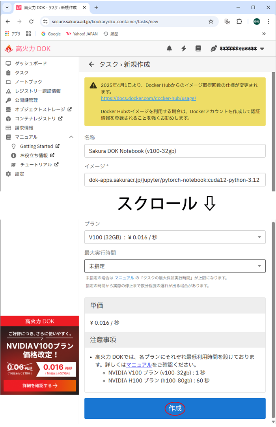Screen dimensions: 276x427
Task: Open タスク in the sidebar
Action: click(22, 73)
